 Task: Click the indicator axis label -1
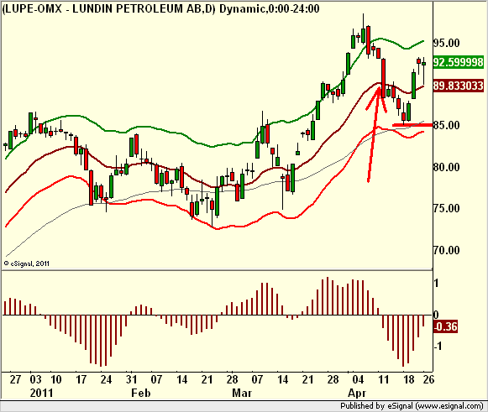[438, 346]
